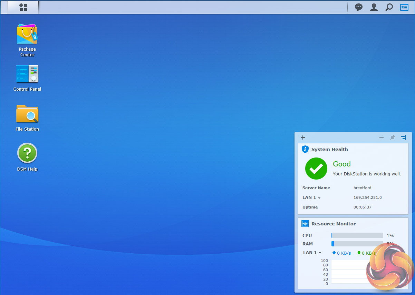Screen dimensions: 415x295
Task: Click the green Good status checkmark
Action: coord(316,169)
